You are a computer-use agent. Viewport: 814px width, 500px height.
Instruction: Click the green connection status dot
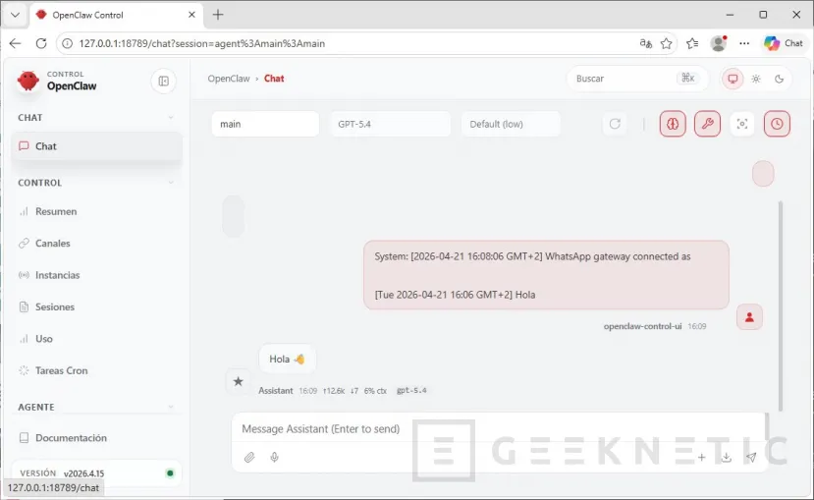tap(170, 473)
